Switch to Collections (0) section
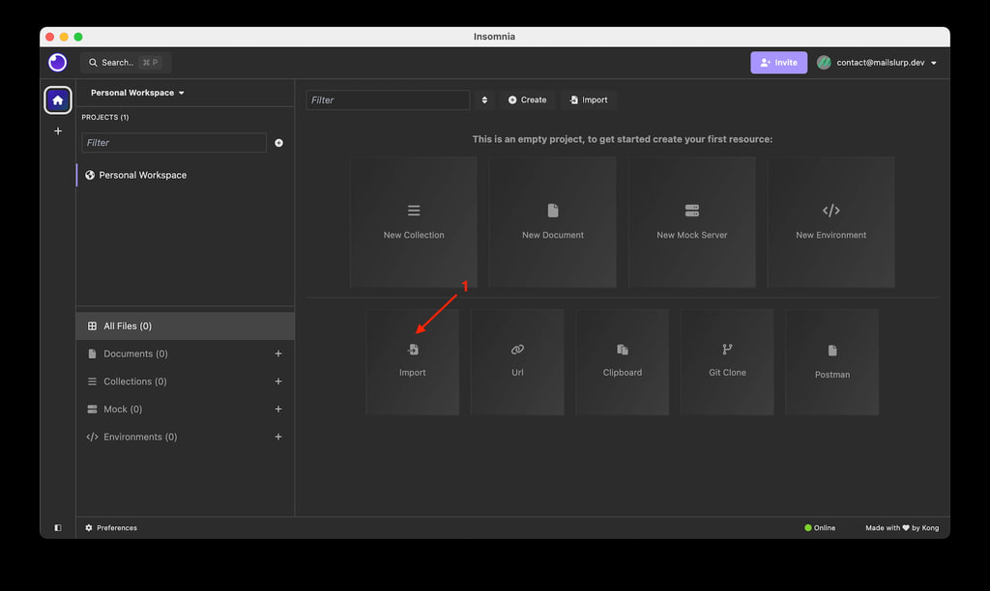 (x=185, y=381)
